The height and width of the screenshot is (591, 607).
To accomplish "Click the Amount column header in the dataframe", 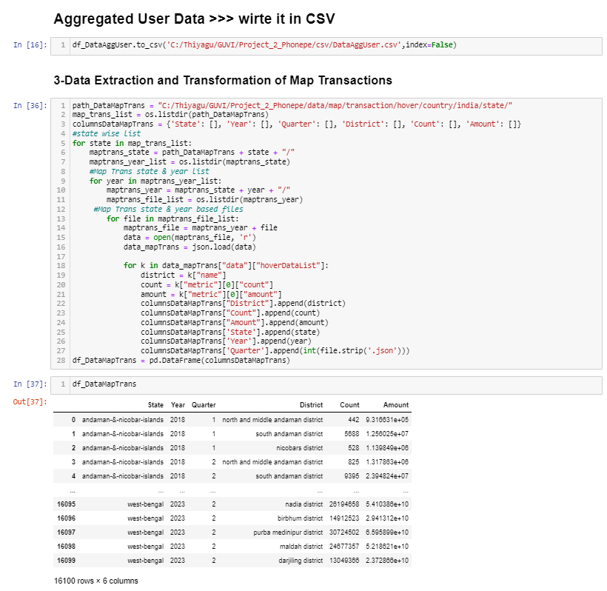I will pos(397,405).
